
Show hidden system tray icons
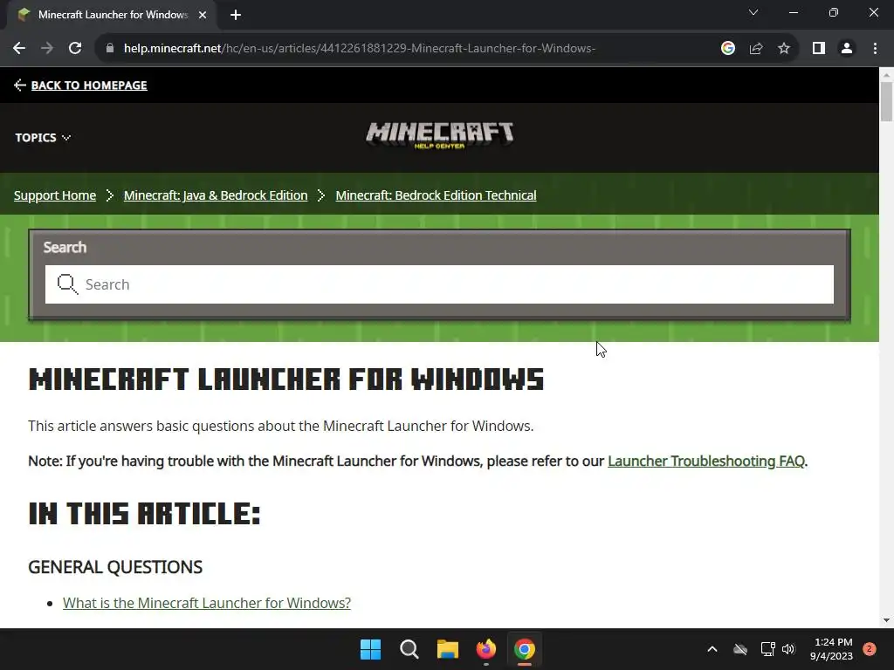pyautogui.click(x=712, y=649)
